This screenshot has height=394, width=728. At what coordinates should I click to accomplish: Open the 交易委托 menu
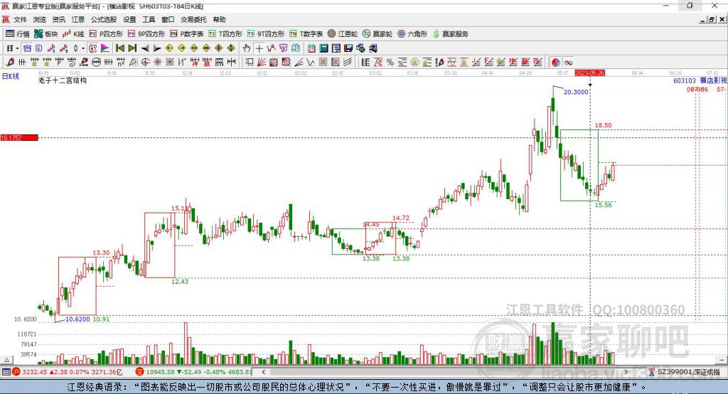[x=193, y=19]
